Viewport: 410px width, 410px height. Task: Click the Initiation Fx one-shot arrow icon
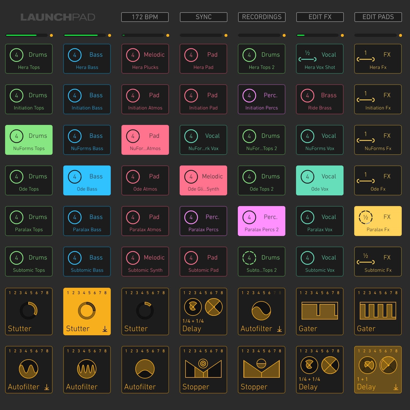[366, 100]
